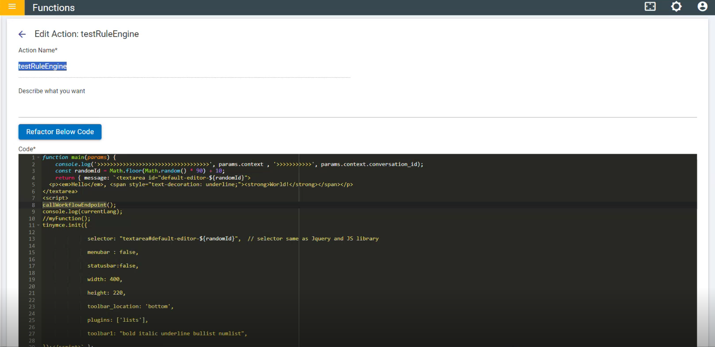Click the plugins: ['lists'] code line

118,320
